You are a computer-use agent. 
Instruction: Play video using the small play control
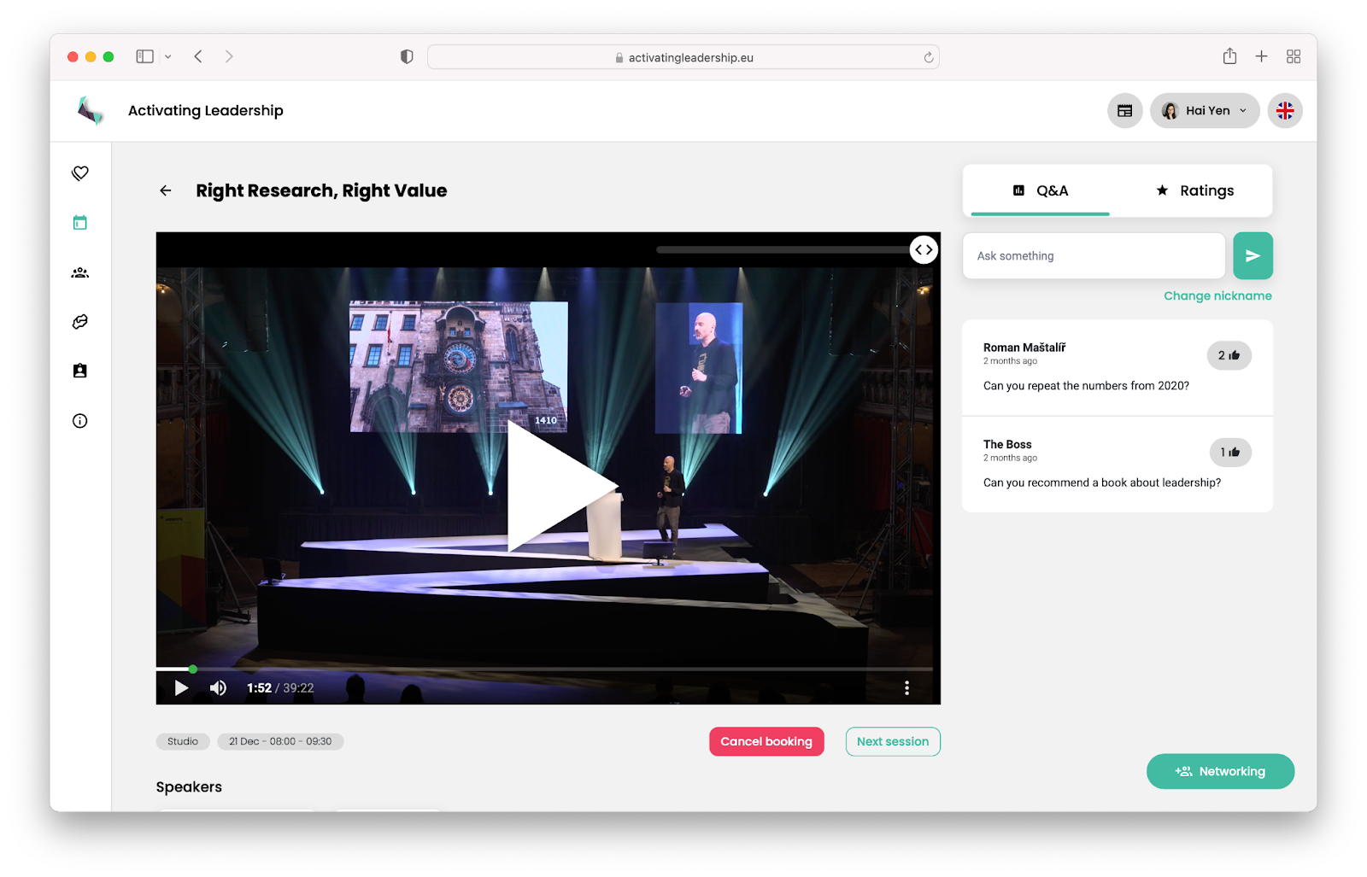point(181,688)
